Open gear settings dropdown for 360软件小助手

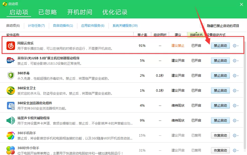[236, 150]
